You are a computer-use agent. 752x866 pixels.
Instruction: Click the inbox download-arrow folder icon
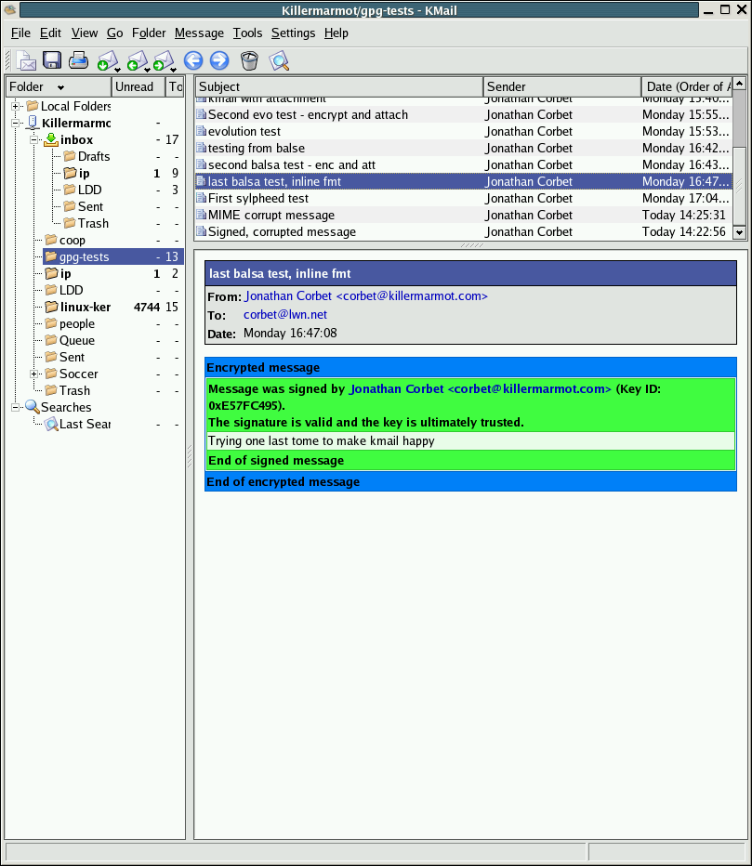pyautogui.click(x=51, y=139)
